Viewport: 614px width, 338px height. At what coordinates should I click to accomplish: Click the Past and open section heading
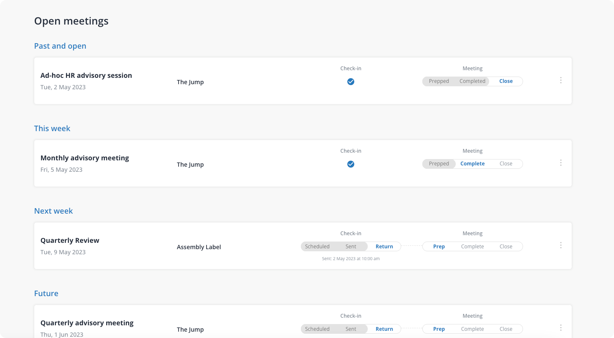click(x=60, y=46)
